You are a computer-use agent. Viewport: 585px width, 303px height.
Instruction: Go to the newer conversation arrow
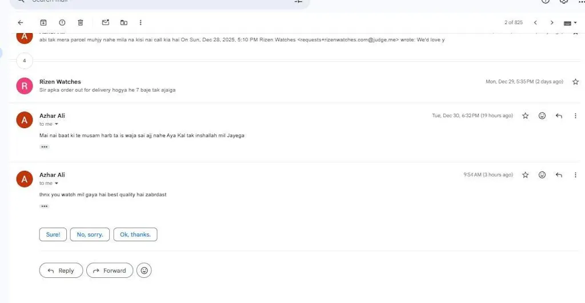pyautogui.click(x=535, y=23)
